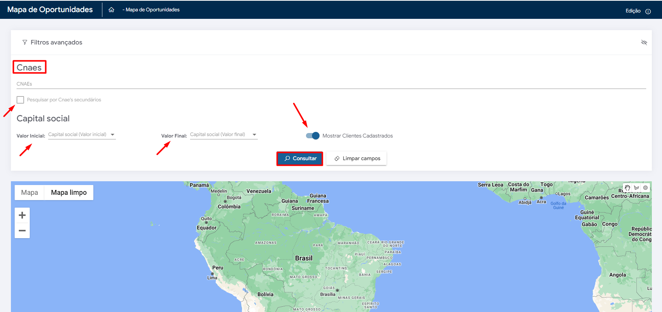Image resolution: width=662 pixels, height=312 pixels.
Task: Click the Brasil label on the map
Action: pyautogui.click(x=304, y=258)
